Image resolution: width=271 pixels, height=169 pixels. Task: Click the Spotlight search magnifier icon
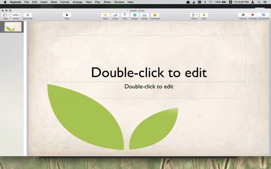(259, 2)
